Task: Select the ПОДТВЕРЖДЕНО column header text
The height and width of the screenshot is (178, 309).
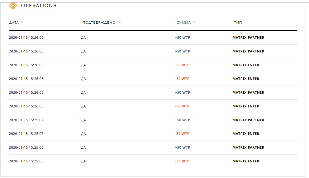Action: click(99, 22)
